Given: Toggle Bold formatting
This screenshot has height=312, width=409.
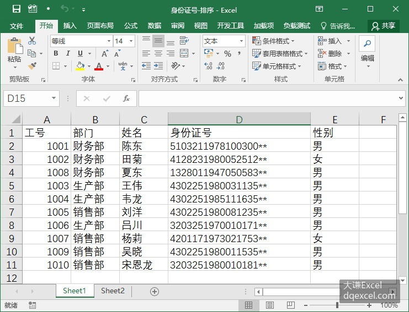Looking at the screenshot, I should coord(56,53).
